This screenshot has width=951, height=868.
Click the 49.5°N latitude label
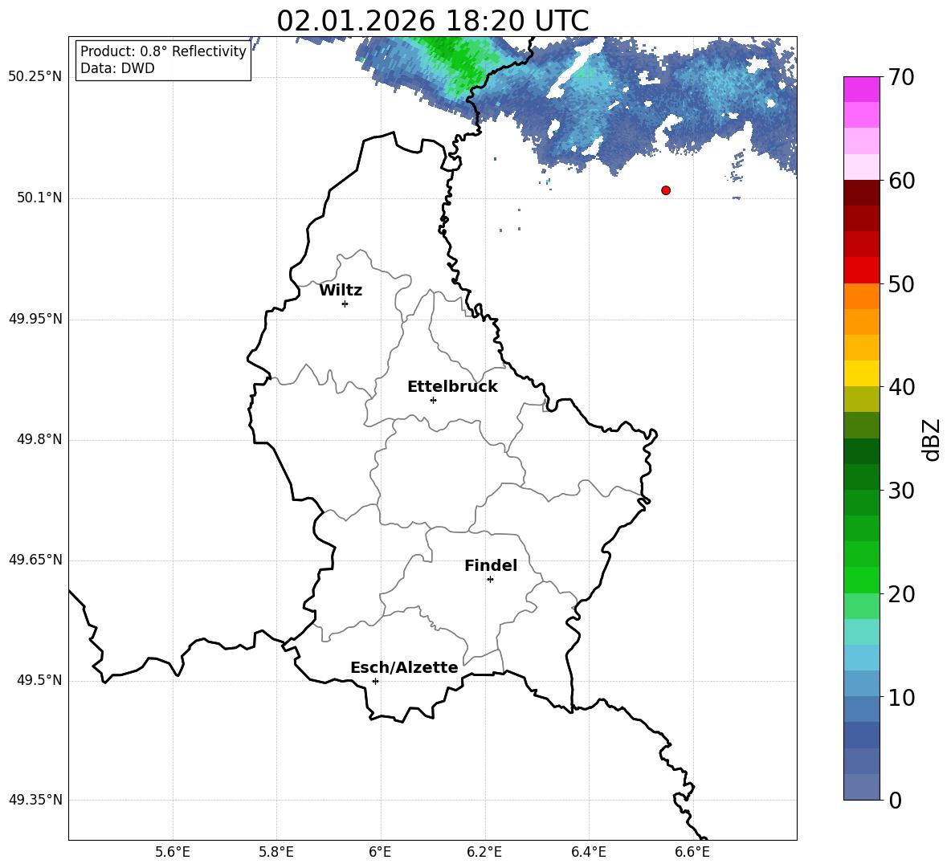click(39, 680)
